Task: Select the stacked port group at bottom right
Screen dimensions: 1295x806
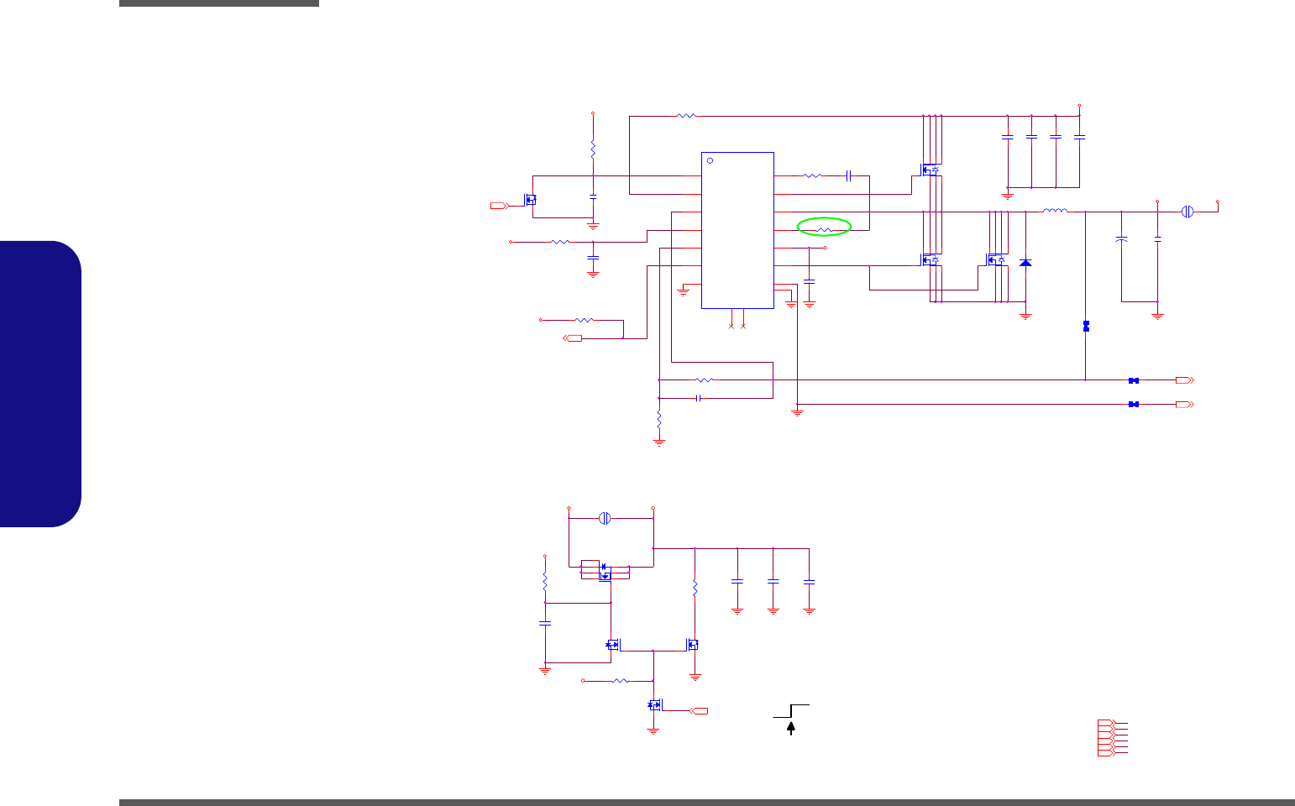Action: (1107, 739)
